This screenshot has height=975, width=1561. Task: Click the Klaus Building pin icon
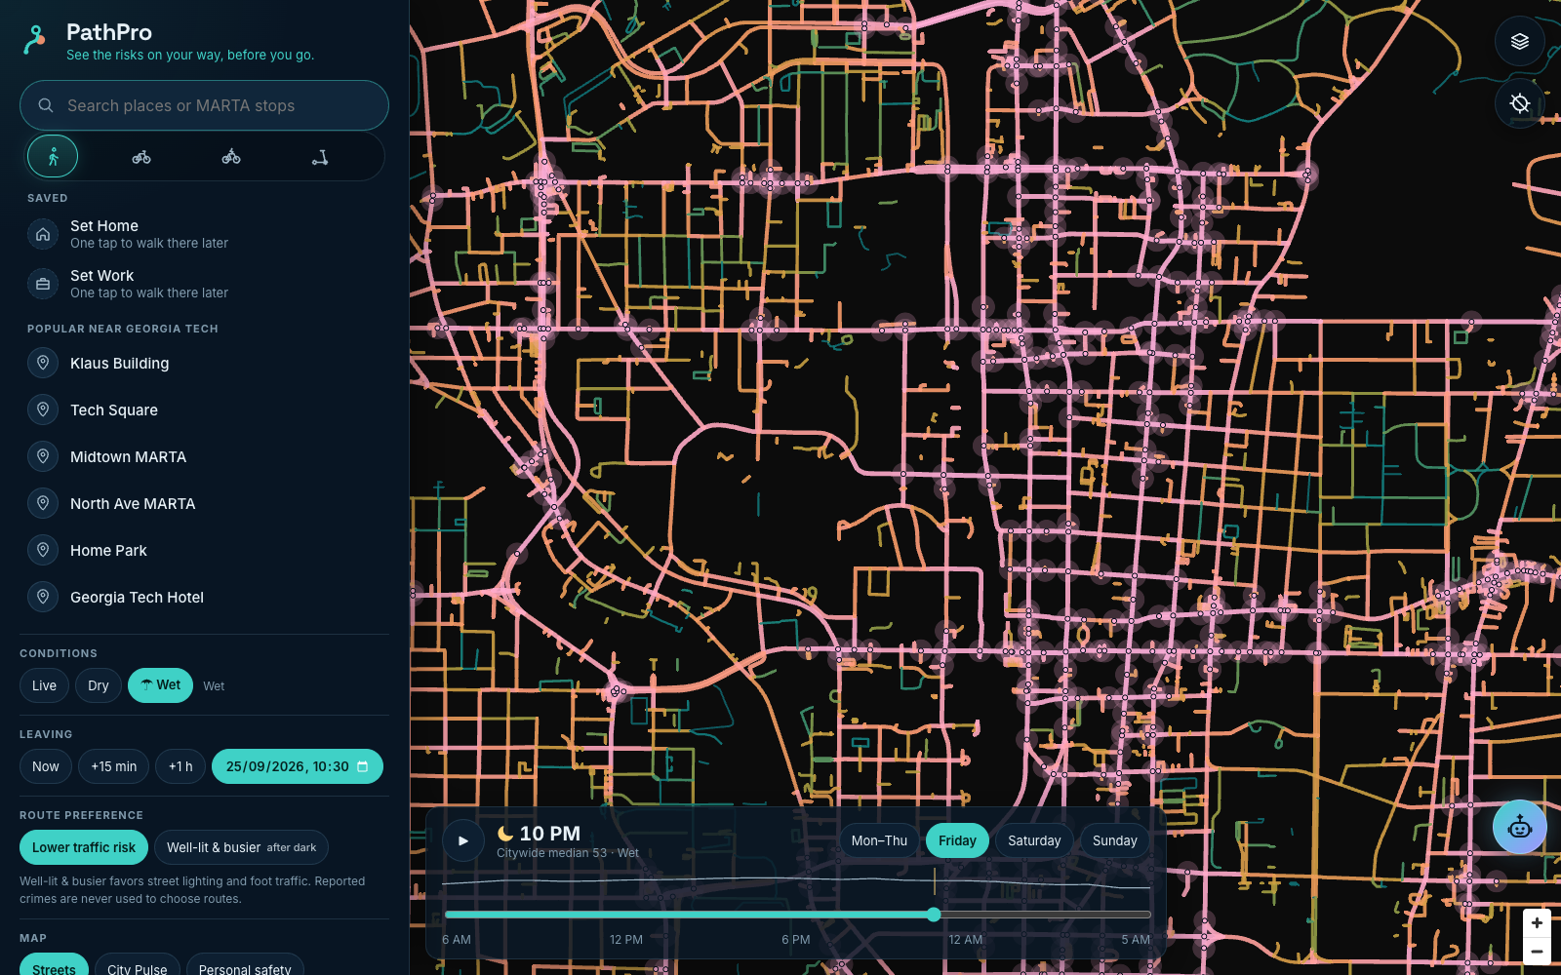(x=43, y=363)
